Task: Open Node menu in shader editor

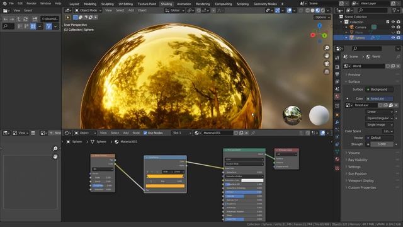Action: pyautogui.click(x=136, y=133)
